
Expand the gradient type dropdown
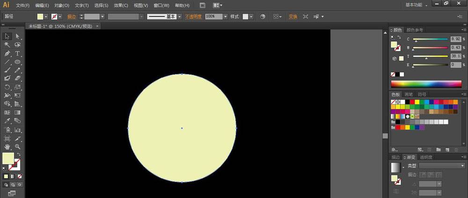coord(463,166)
